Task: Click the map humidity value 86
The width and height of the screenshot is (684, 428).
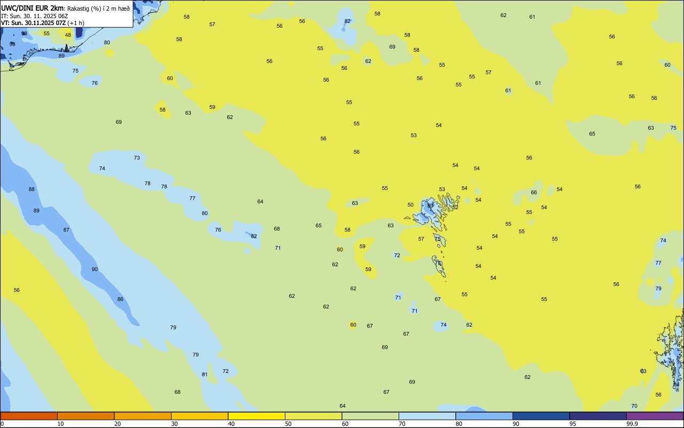Action: [120, 299]
